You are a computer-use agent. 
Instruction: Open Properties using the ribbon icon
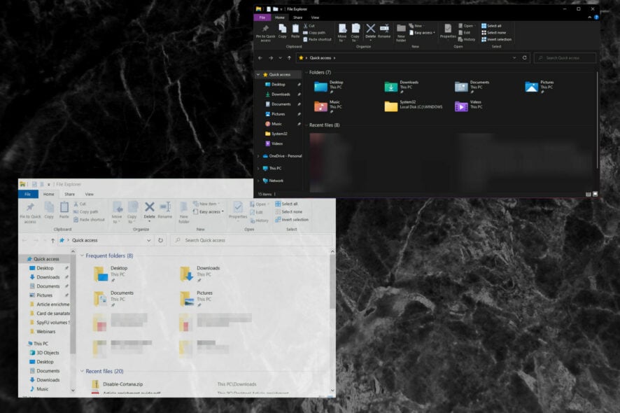click(x=237, y=210)
